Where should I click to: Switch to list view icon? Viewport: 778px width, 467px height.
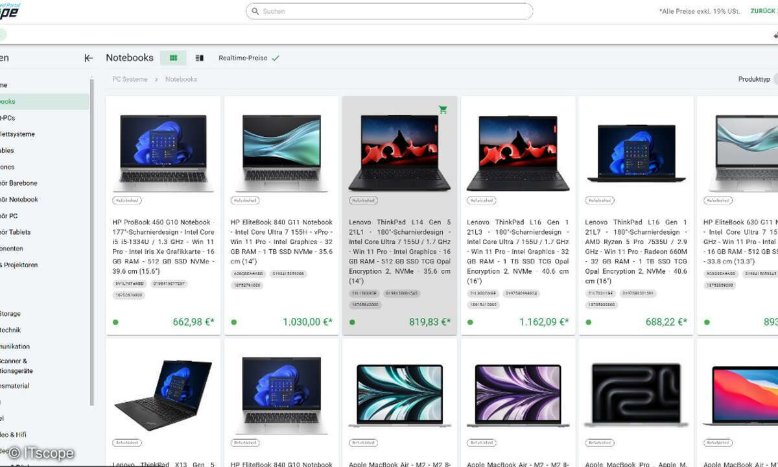tap(200, 58)
